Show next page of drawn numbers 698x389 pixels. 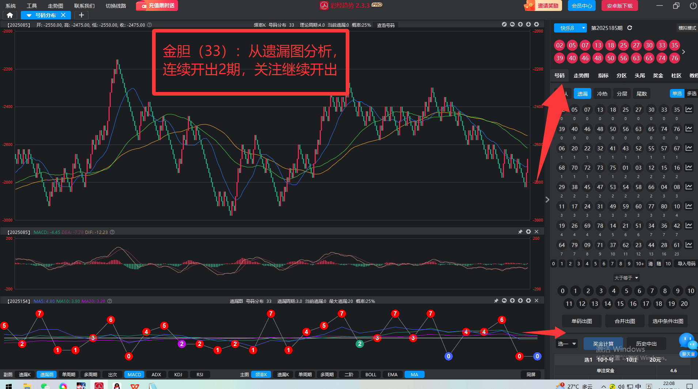pos(683,52)
